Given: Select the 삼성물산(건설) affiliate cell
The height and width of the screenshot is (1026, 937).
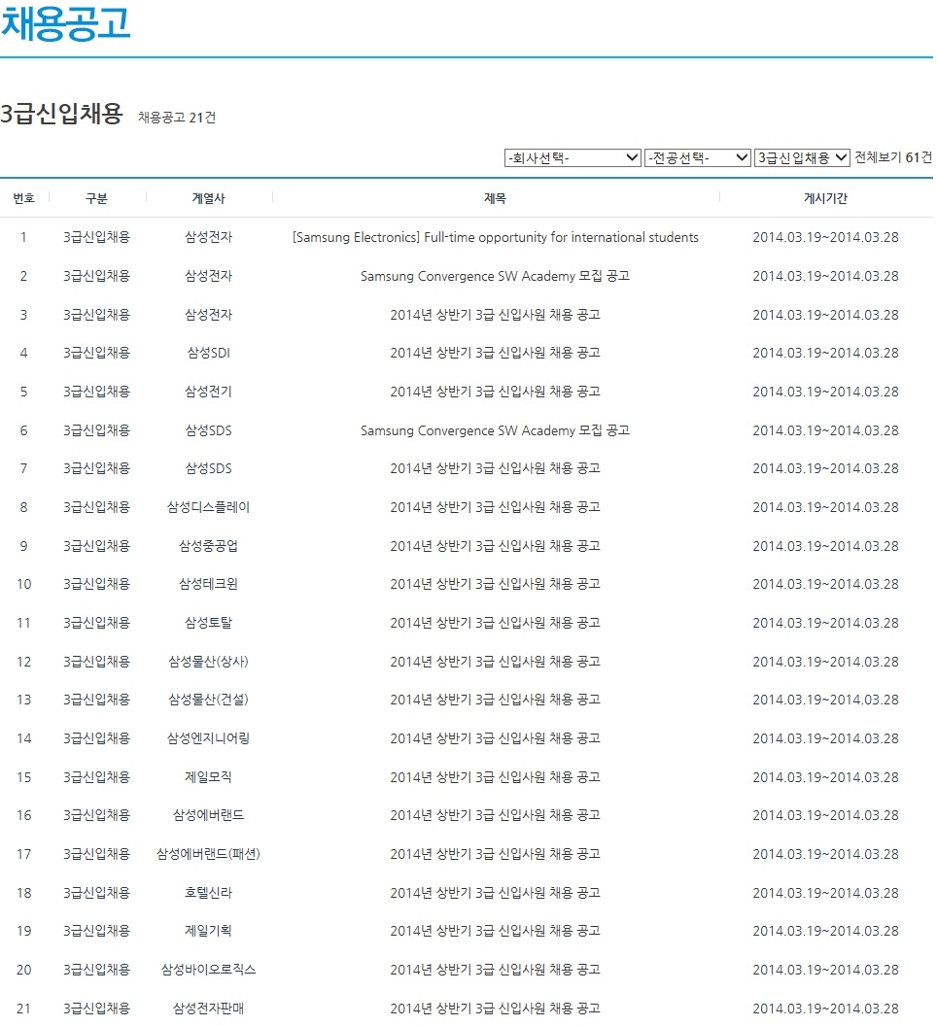Looking at the screenshot, I should point(208,700).
